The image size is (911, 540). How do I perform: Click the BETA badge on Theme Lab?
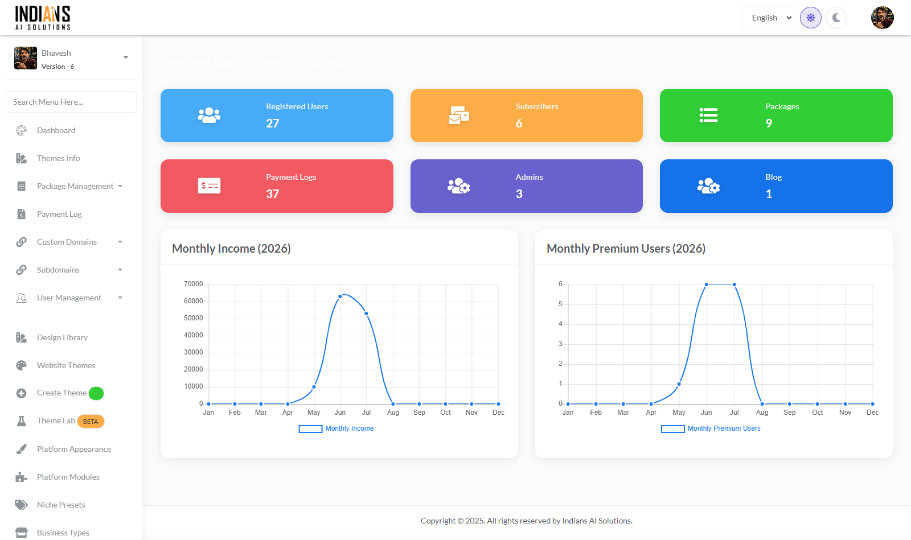[x=91, y=422]
